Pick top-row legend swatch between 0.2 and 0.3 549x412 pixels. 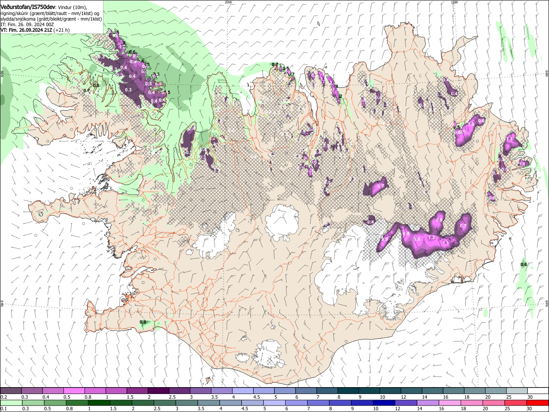[x=11, y=391]
